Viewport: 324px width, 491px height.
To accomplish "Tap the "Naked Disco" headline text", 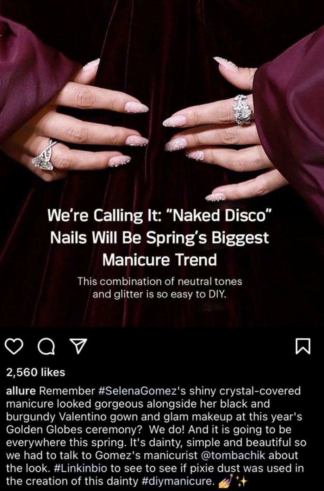I will [160, 238].
